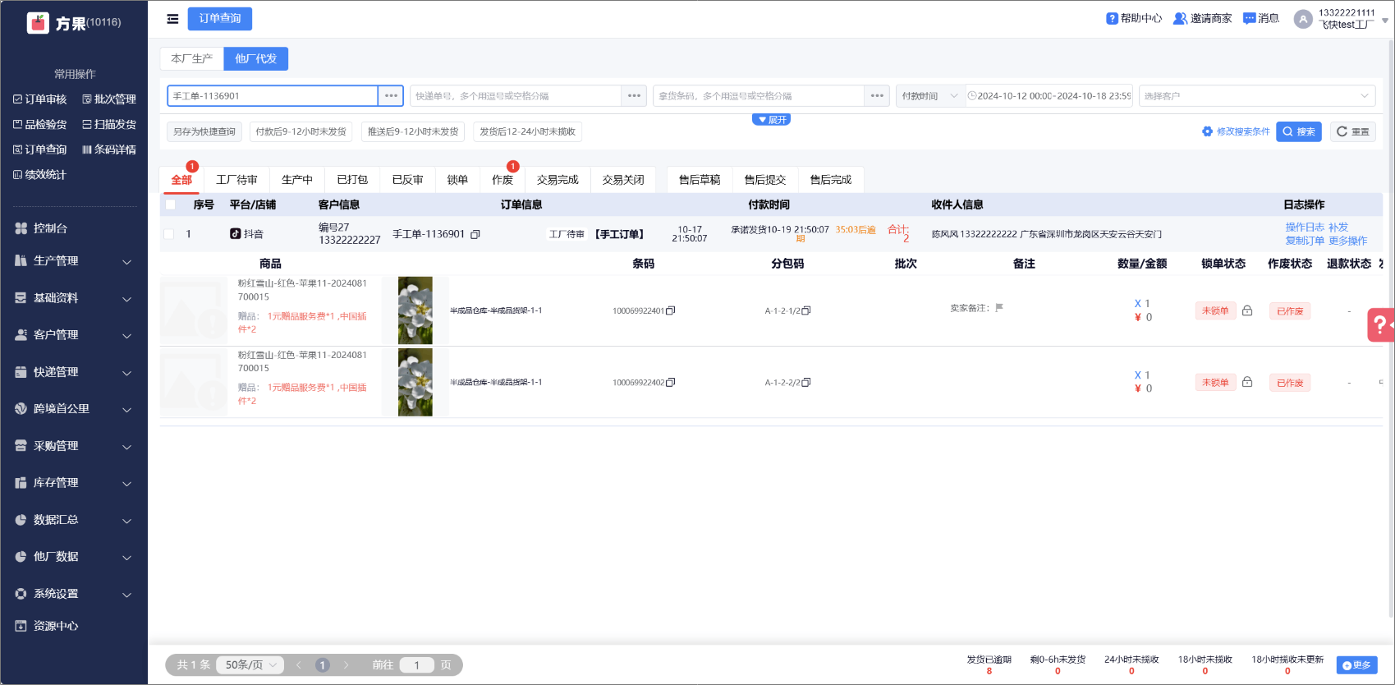Viewport: 1395px width, 685px height.
Task: Open the red help question-mark widget
Action: pos(1380,324)
